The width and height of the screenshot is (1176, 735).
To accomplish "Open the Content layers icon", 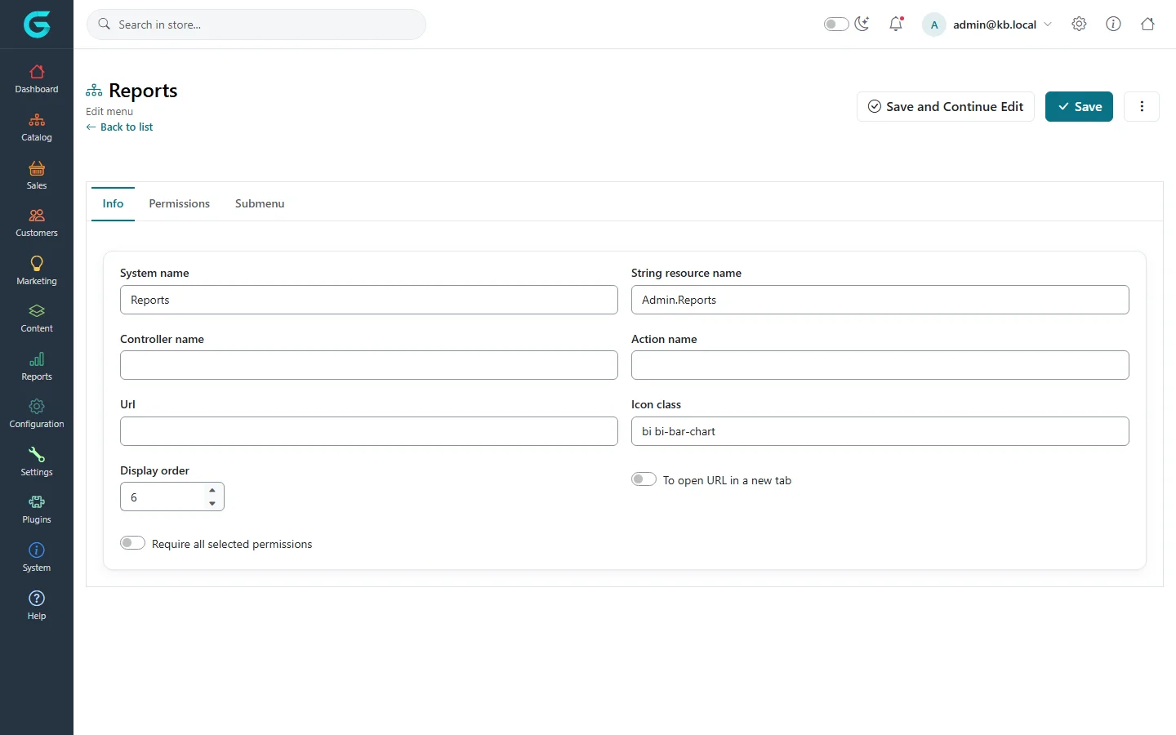I will 37,311.
